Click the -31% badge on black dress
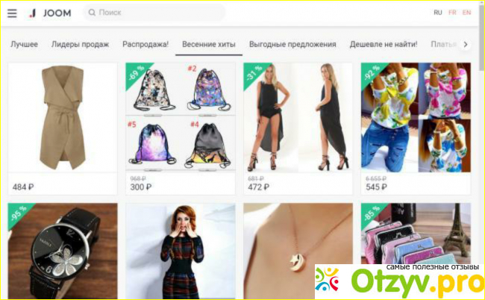The width and height of the screenshot is (485, 300). (254, 74)
